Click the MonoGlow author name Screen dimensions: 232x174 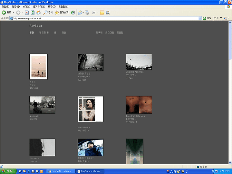click(x=83, y=127)
